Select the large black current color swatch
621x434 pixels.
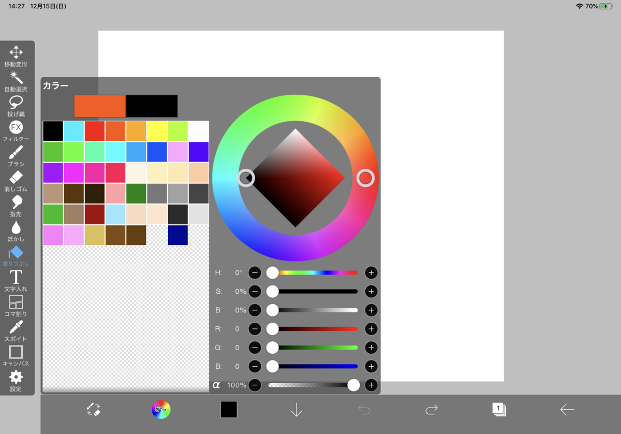pyautogui.click(x=152, y=106)
